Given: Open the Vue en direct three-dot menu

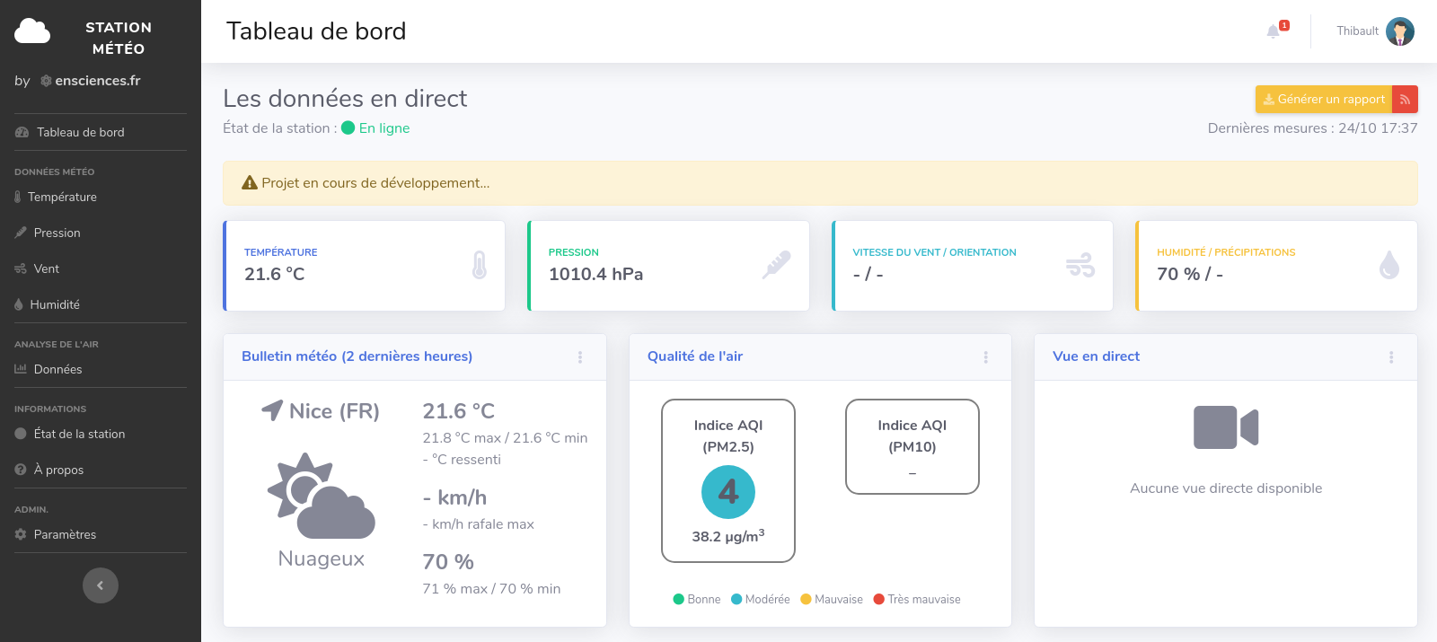Looking at the screenshot, I should pos(1391,357).
